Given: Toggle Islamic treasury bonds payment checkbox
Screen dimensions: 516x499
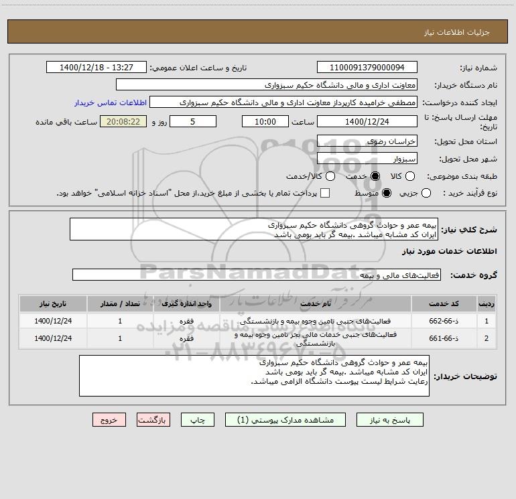Looking at the screenshot, I should pos(325,194).
